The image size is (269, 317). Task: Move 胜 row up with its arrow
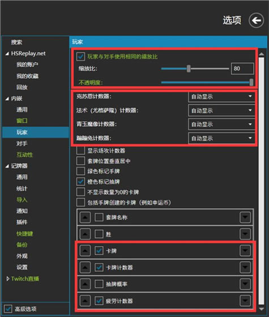point(85,234)
